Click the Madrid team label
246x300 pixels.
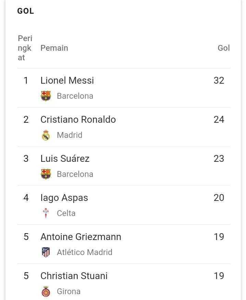click(x=69, y=135)
